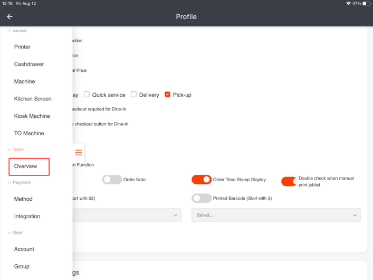Tap the back arrow icon
The width and height of the screenshot is (373, 280).
pos(9,17)
